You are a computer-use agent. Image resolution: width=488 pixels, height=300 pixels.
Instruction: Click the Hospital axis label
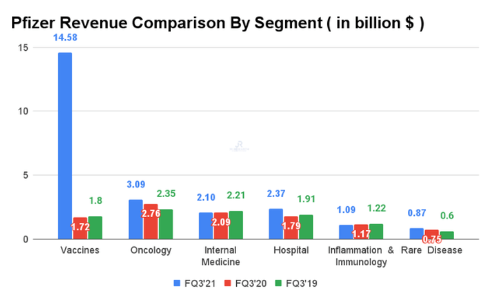pyautogui.click(x=292, y=250)
